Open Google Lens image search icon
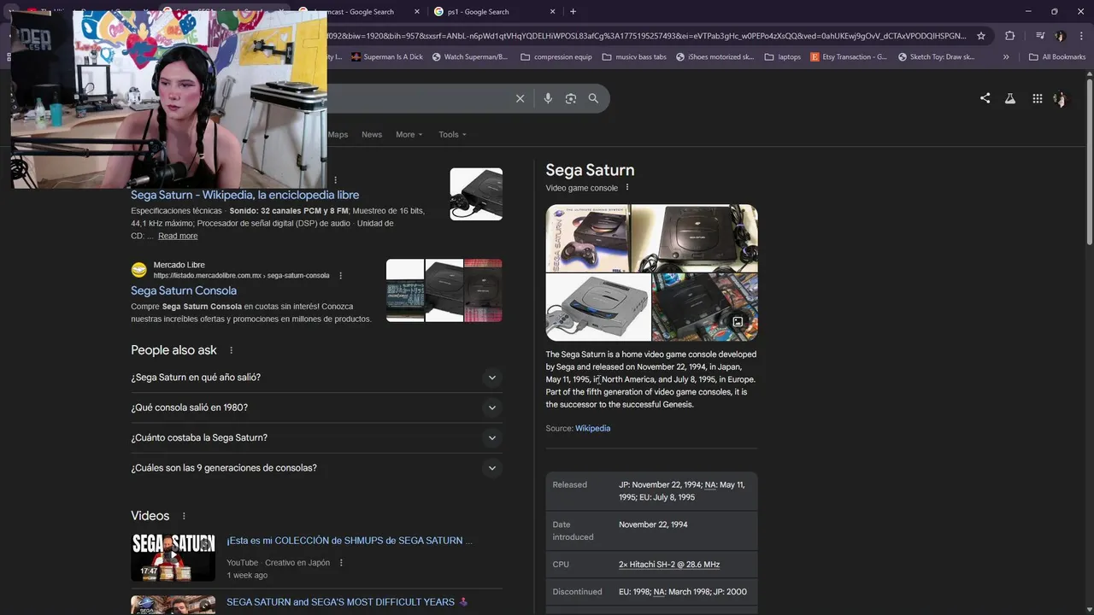The image size is (1094, 615). click(x=571, y=98)
